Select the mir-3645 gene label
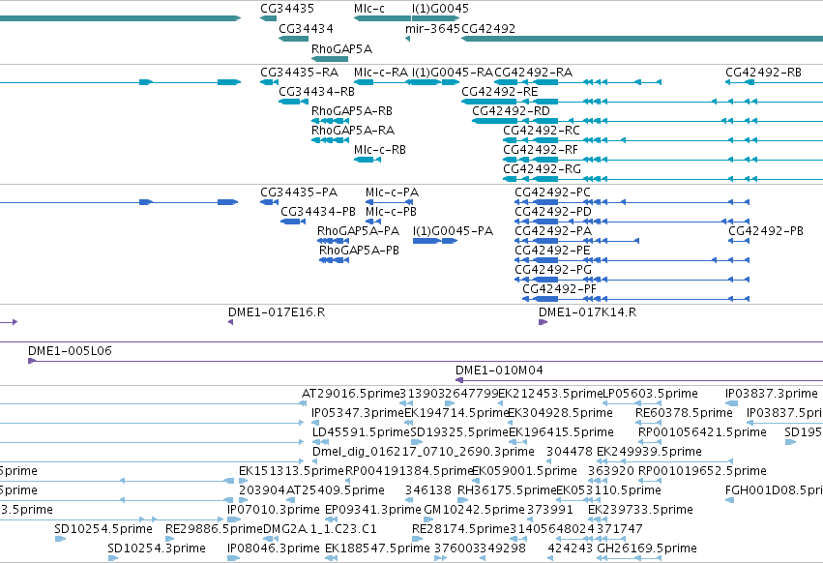 click(x=432, y=29)
